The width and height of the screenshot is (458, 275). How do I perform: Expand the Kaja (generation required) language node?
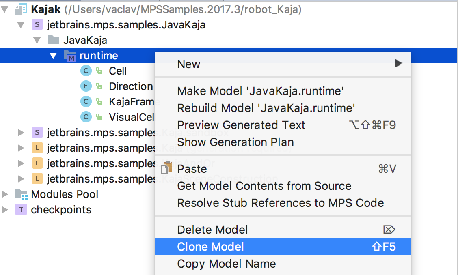pyautogui.click(x=21, y=148)
